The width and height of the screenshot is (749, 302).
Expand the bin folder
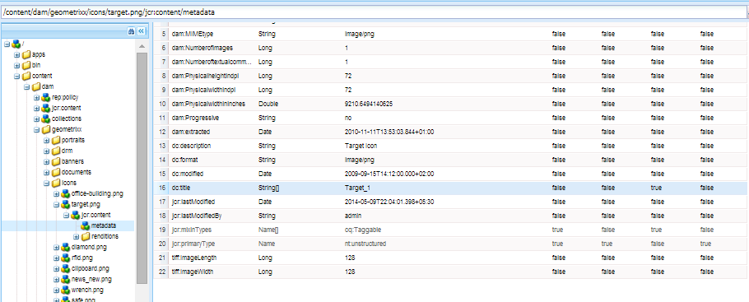[16, 65]
